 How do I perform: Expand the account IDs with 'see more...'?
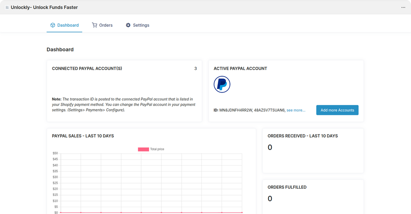click(296, 110)
